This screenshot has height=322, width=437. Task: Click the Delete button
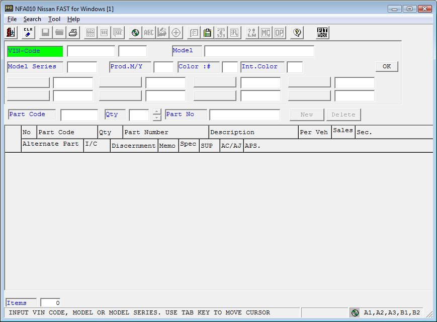click(x=343, y=115)
